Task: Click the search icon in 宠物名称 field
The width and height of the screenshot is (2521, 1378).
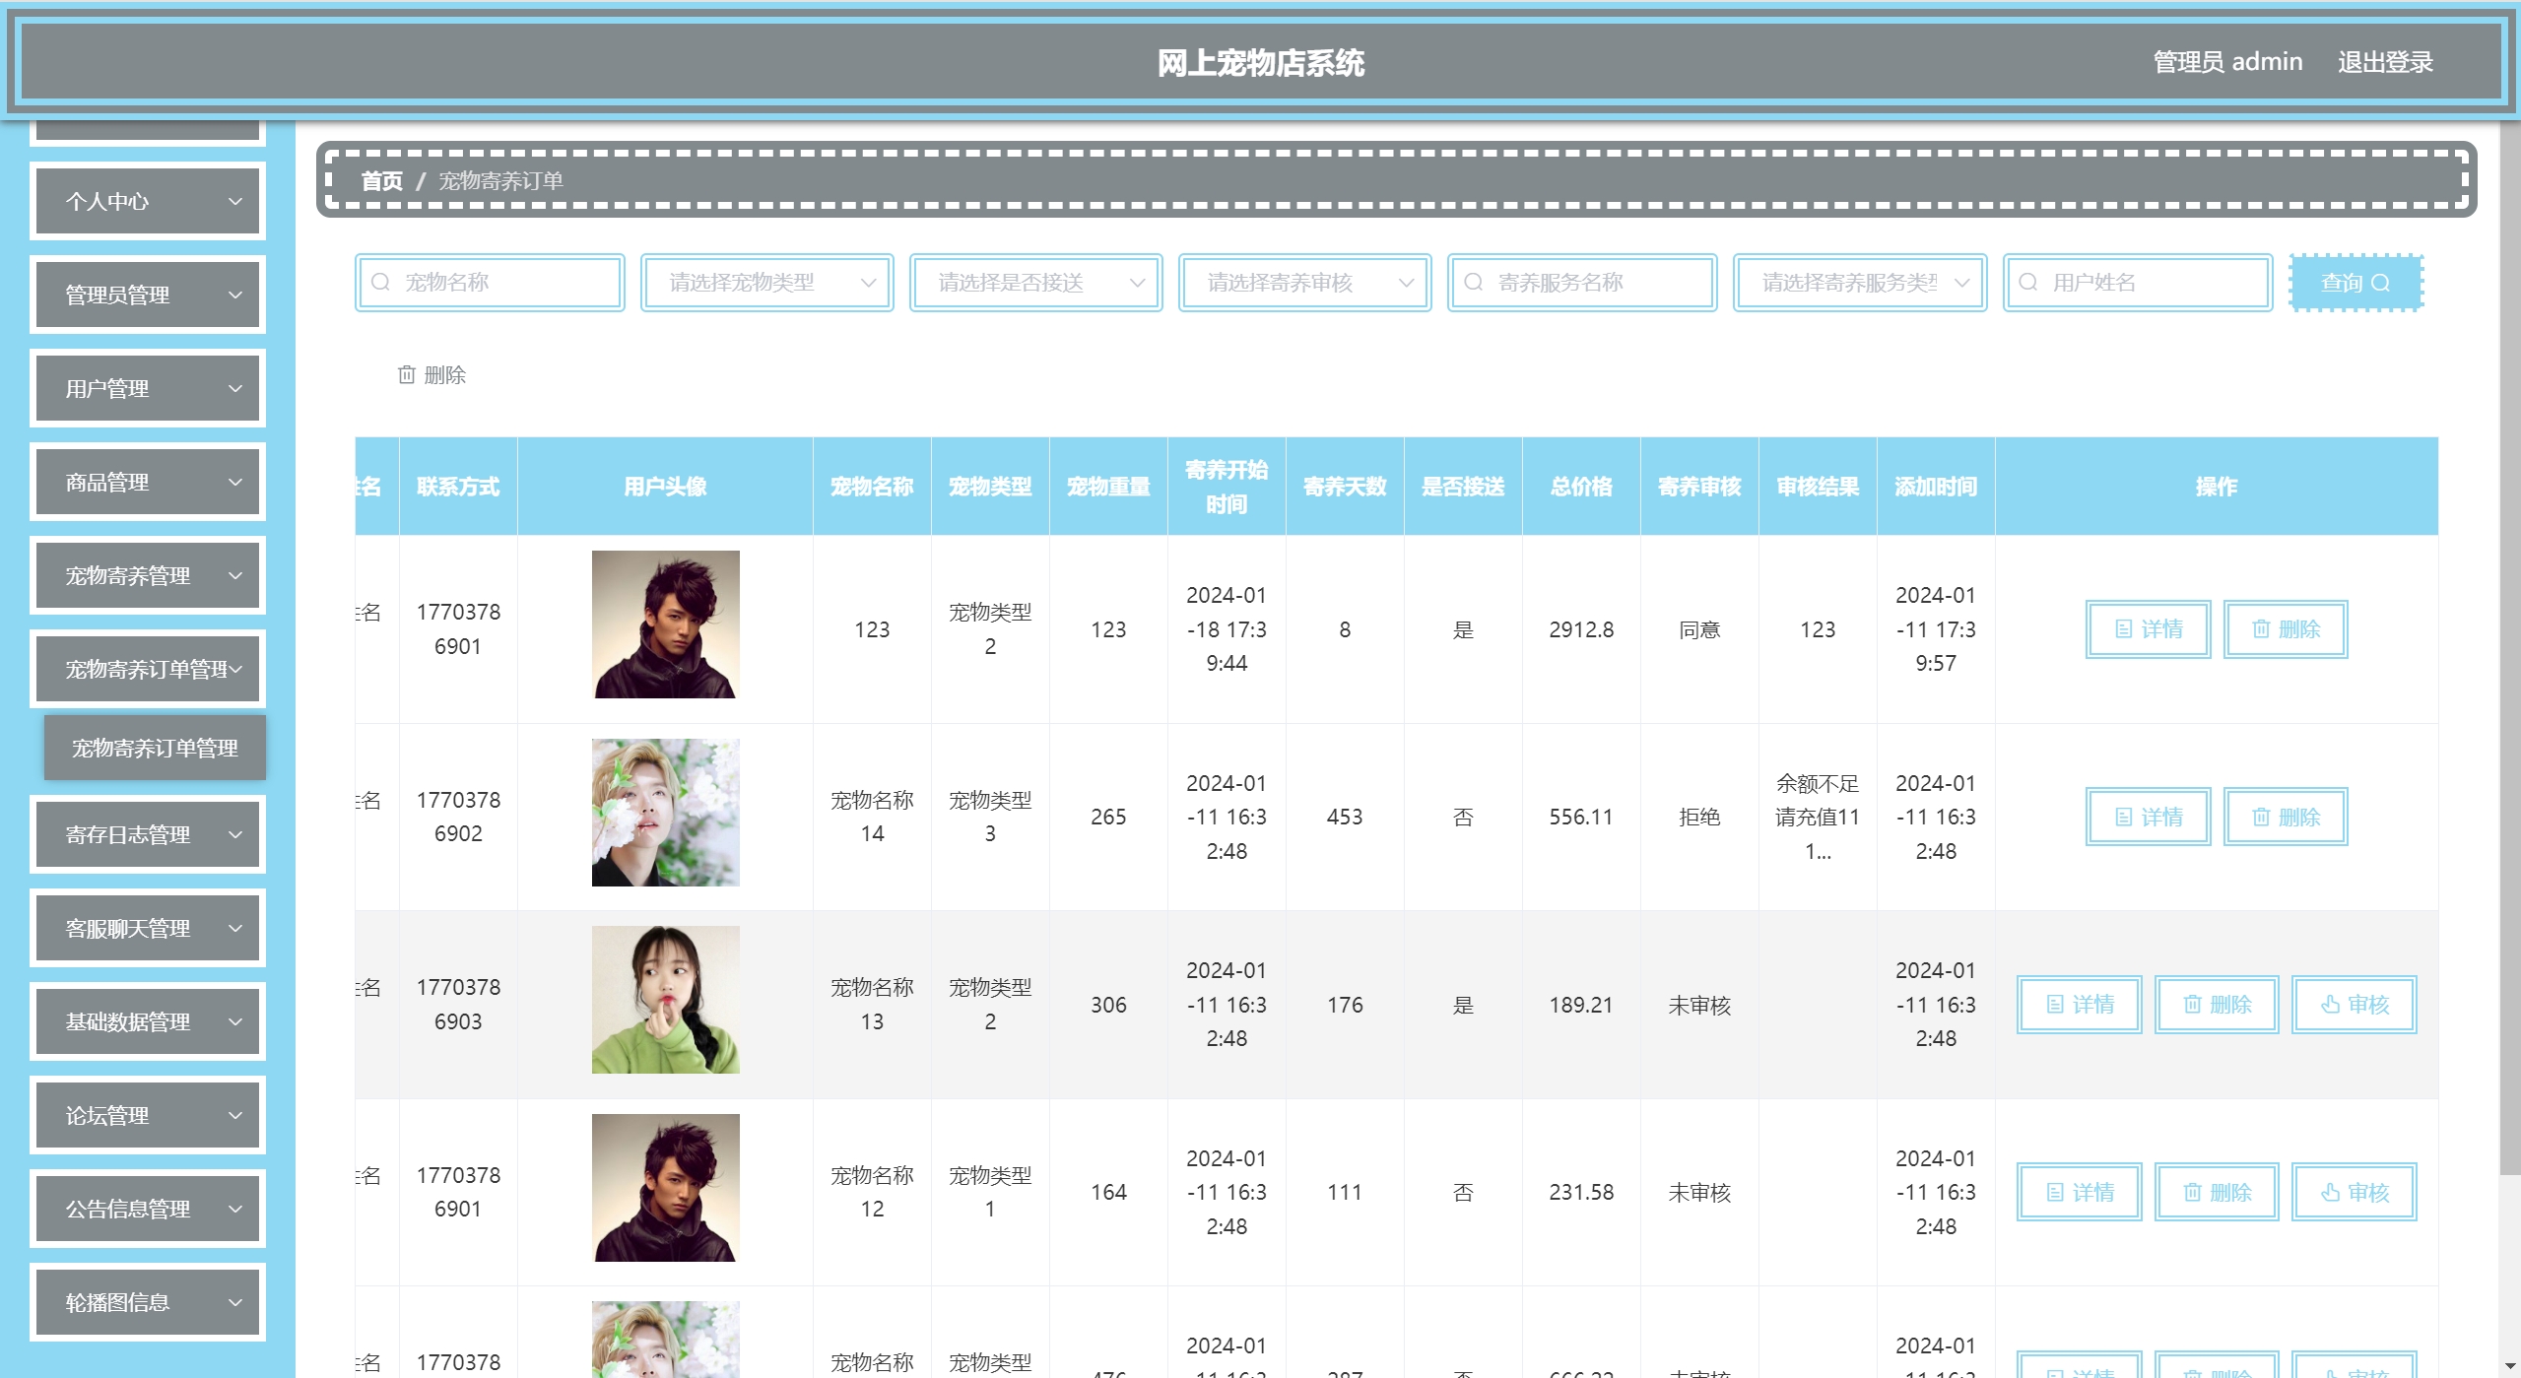Action: tap(380, 283)
